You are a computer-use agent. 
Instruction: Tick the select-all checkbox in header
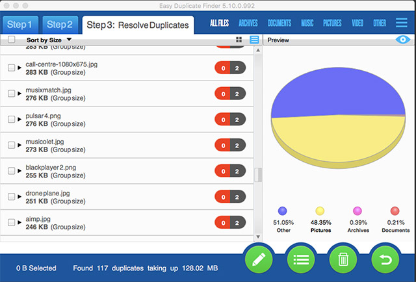(x=12, y=40)
